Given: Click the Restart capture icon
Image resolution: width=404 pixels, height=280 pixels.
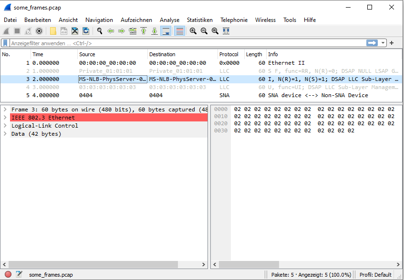Looking at the screenshot, I should pos(28,31).
